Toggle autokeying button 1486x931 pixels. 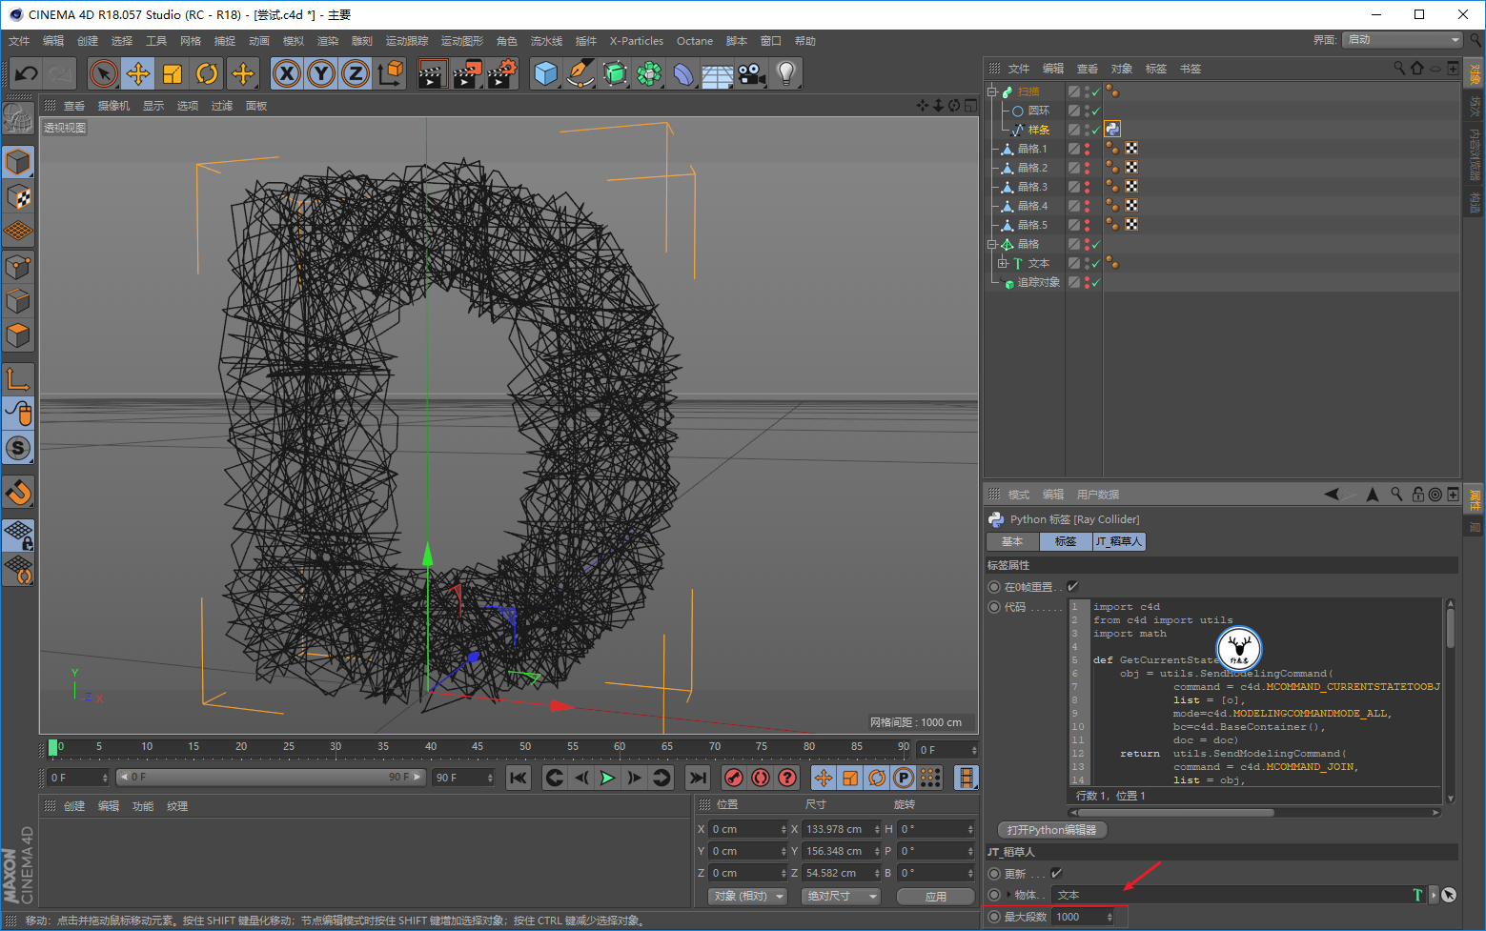[x=760, y=778]
